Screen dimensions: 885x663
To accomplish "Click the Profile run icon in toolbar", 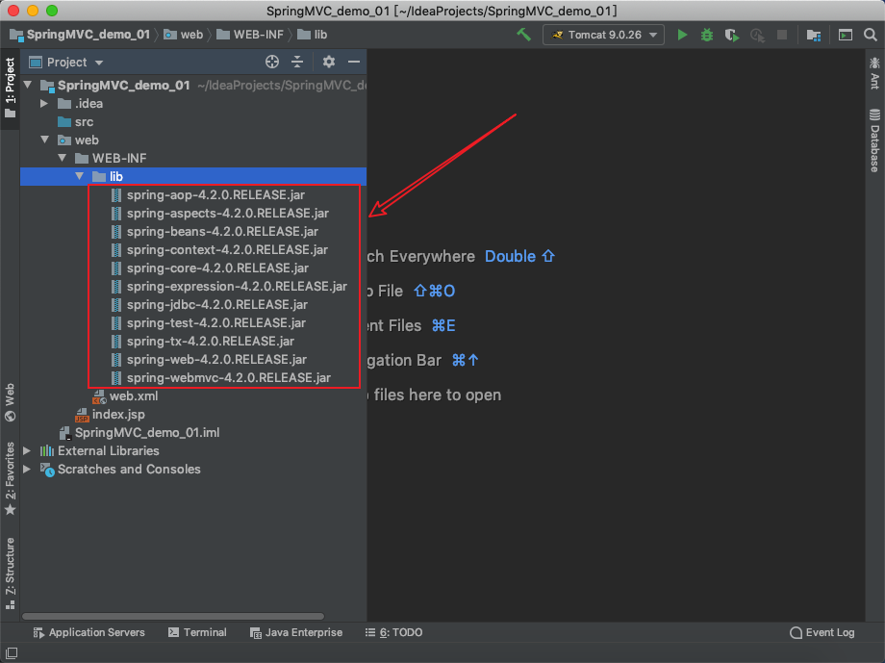I will point(757,35).
